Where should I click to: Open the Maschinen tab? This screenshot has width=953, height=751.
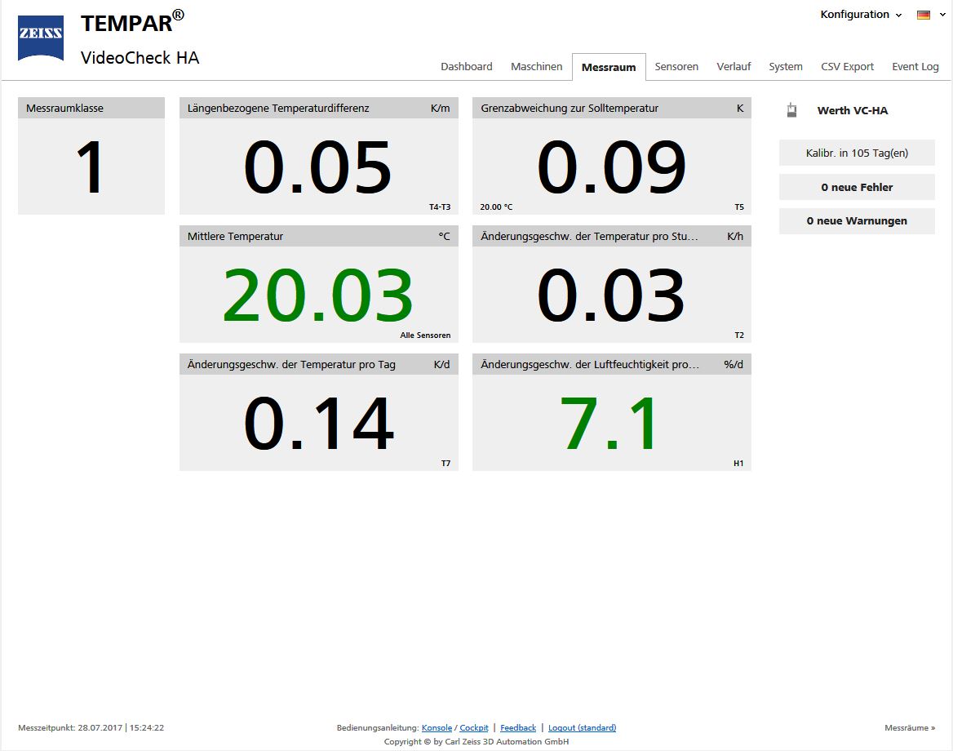(536, 66)
